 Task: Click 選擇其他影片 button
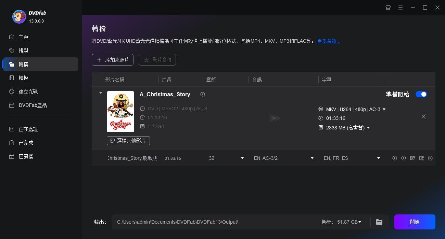point(128,141)
